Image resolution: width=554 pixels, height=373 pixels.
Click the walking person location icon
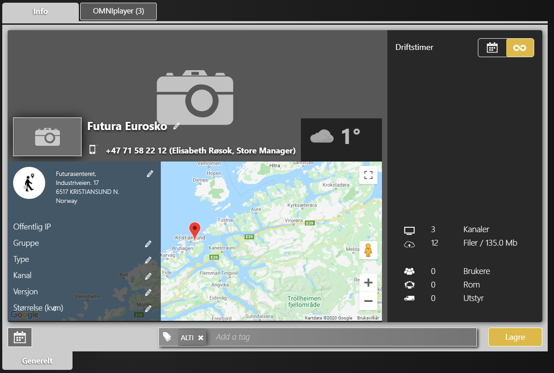click(x=29, y=183)
